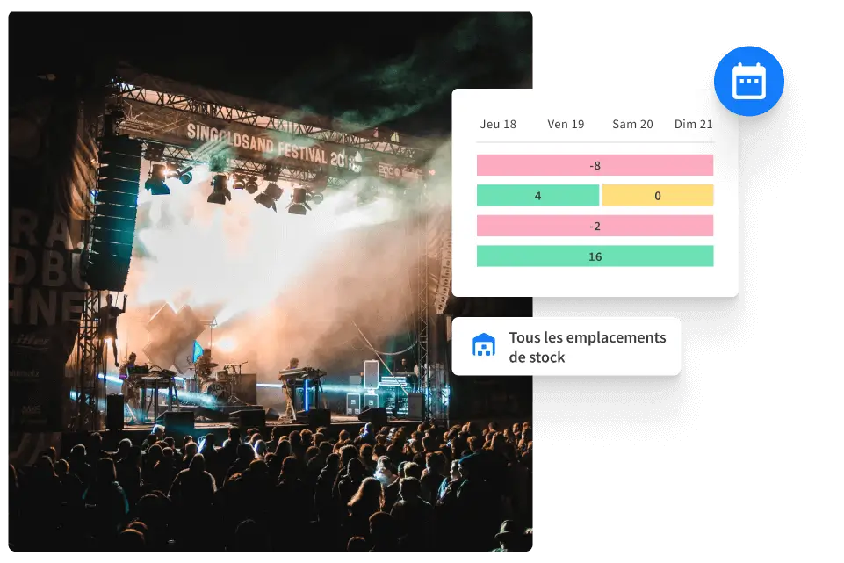Click the green 4 availability bar

pos(537,195)
